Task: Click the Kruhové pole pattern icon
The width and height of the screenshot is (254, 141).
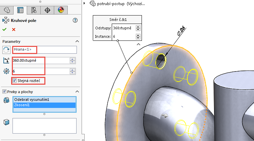Action: (6, 21)
